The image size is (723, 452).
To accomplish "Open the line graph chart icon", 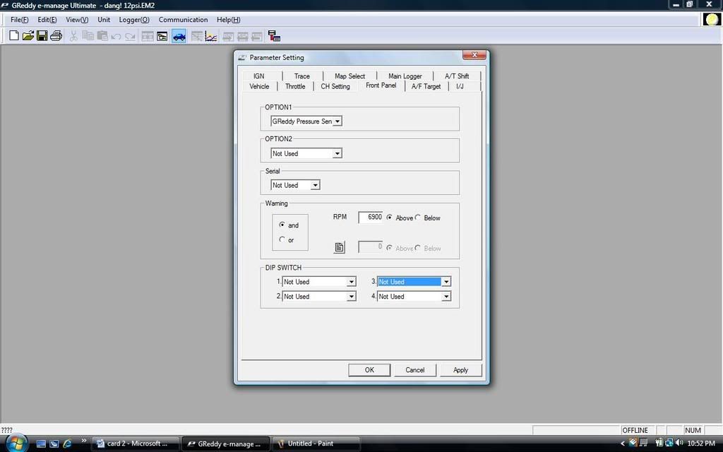I will [211, 37].
